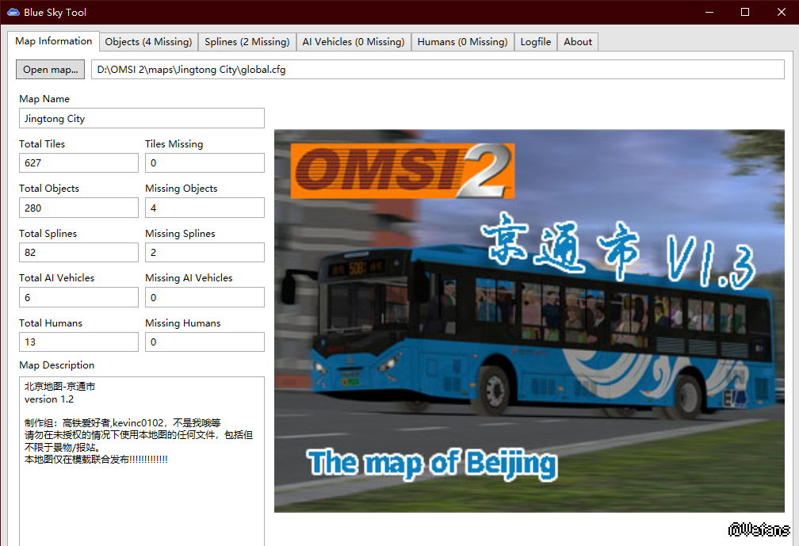Click the Total Humans label
This screenshot has height=546, width=799.
pos(51,323)
